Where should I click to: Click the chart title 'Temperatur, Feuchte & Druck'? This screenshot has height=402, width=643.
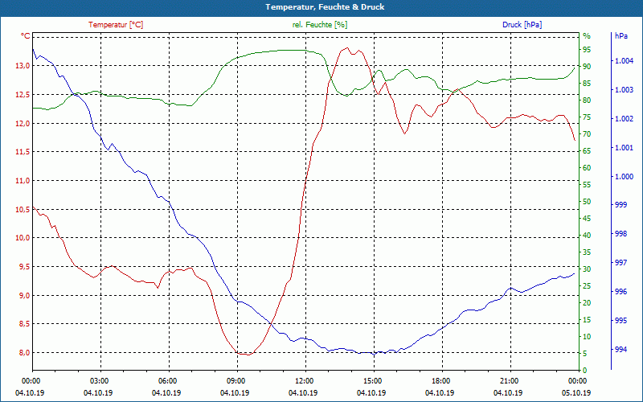pos(325,7)
